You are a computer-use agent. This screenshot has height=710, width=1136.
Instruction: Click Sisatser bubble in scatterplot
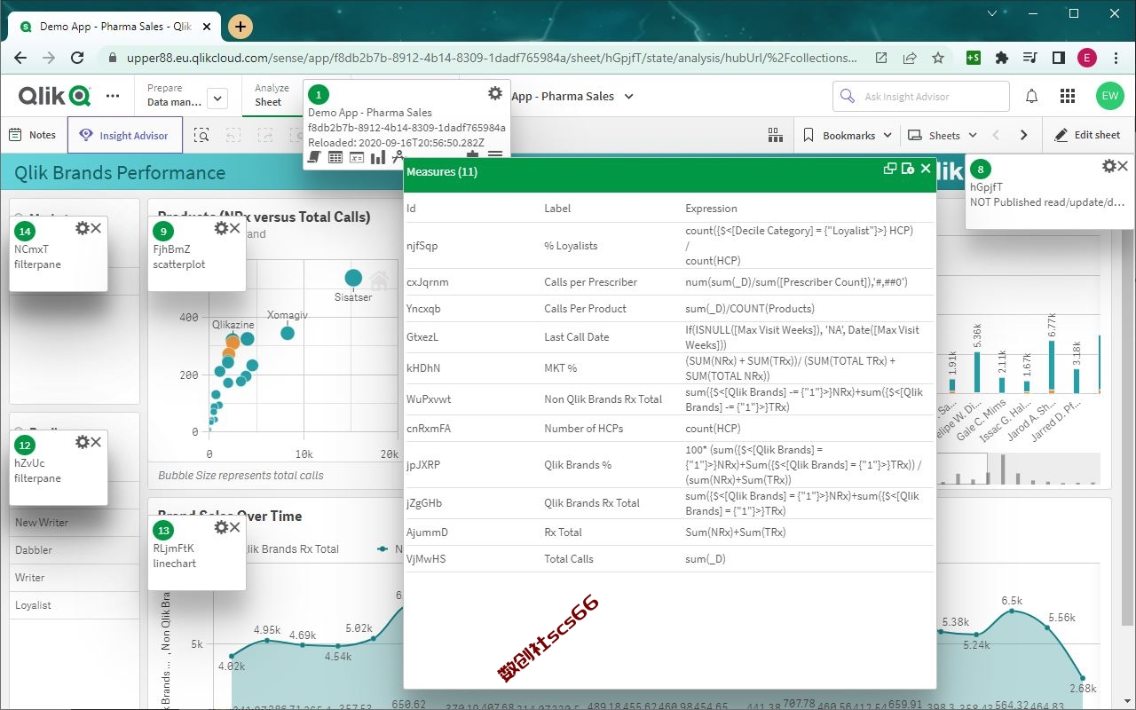click(x=353, y=278)
